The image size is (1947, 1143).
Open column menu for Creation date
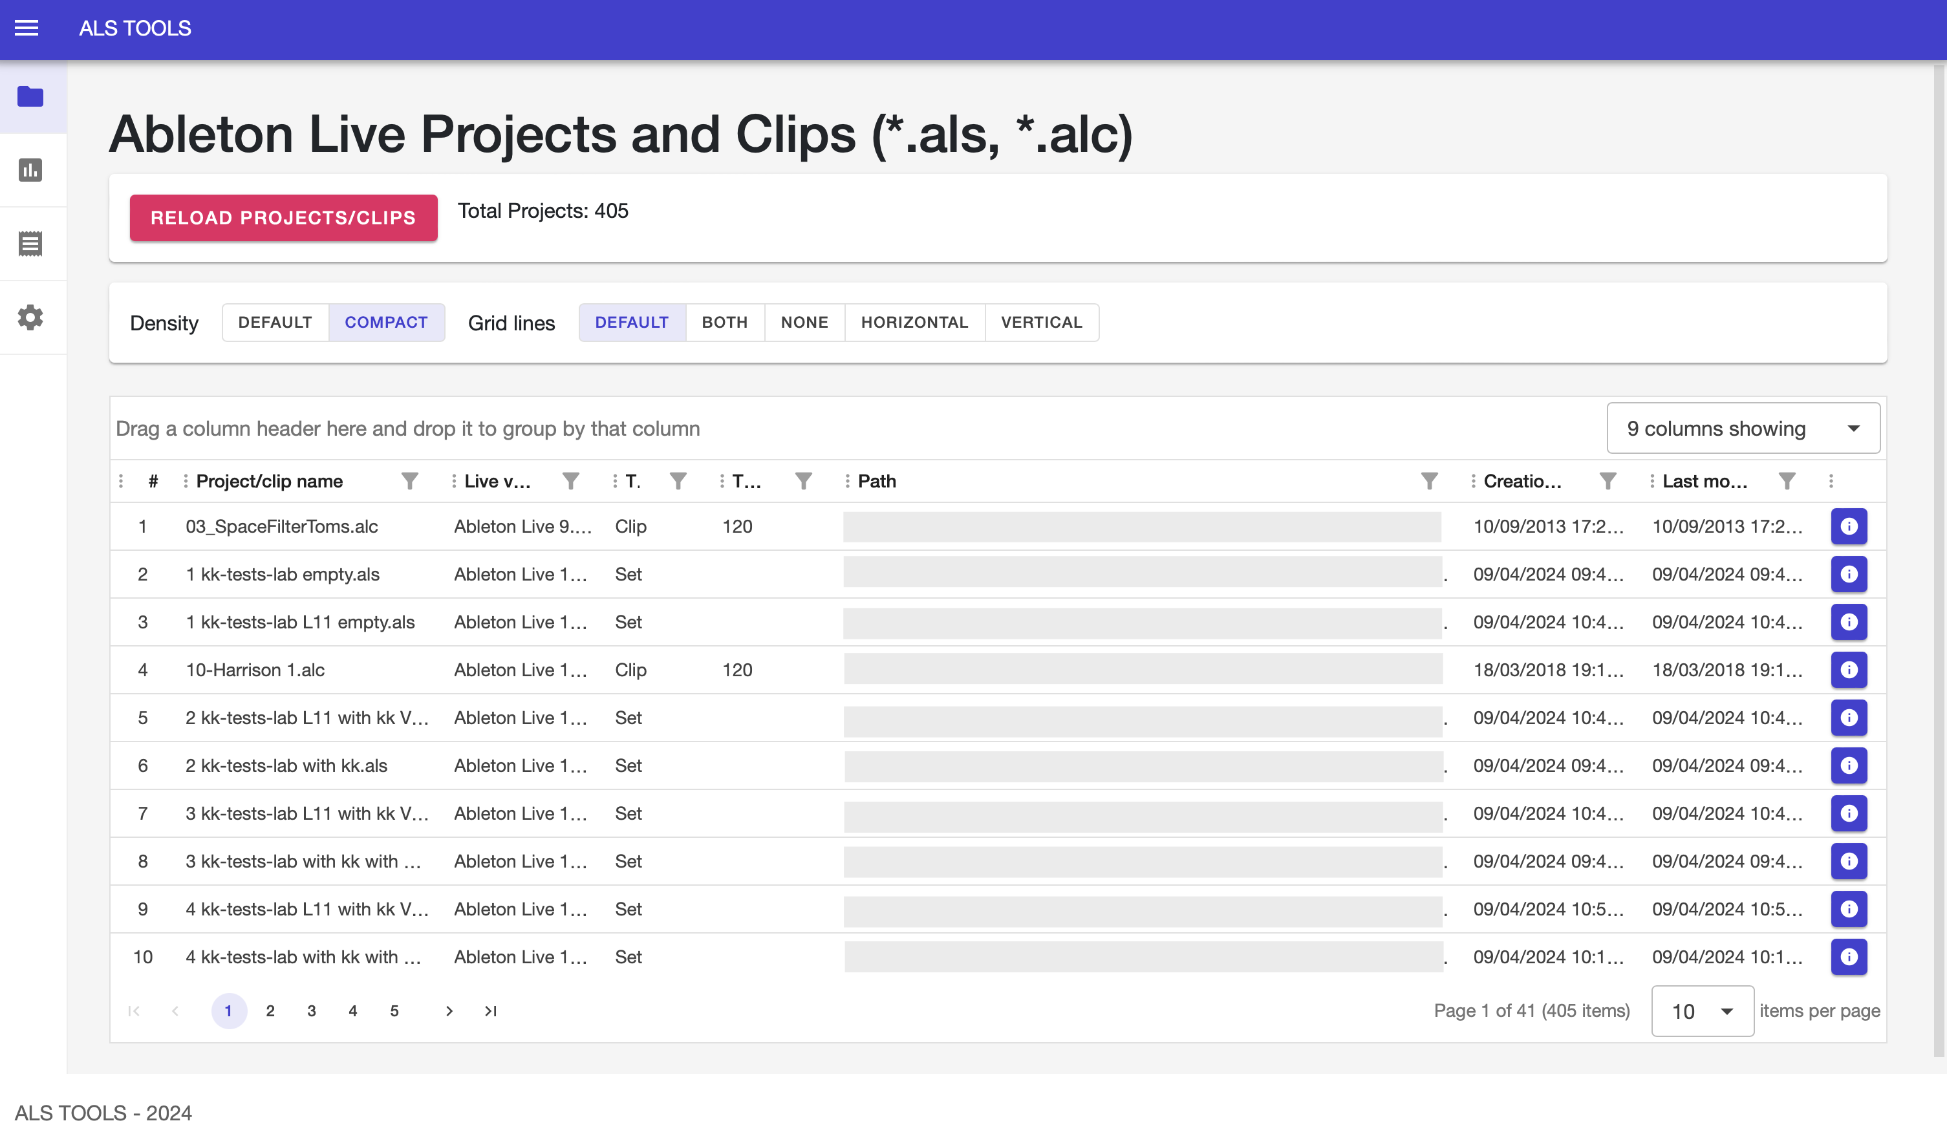1474,481
